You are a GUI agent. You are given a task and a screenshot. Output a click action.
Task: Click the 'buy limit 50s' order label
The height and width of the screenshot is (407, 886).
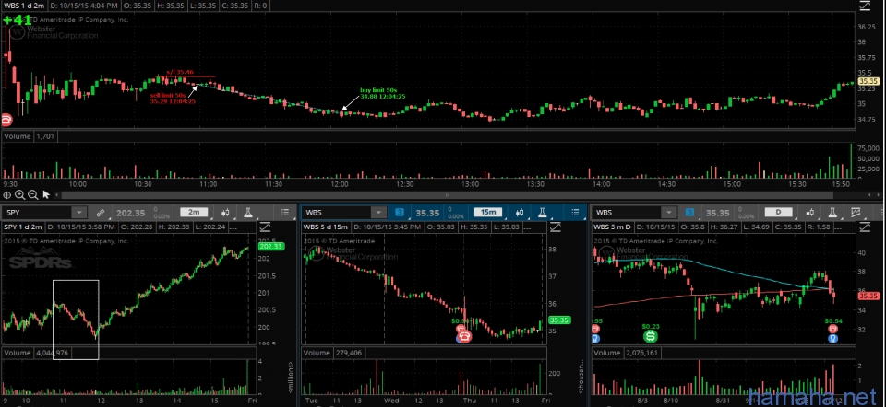[378, 90]
